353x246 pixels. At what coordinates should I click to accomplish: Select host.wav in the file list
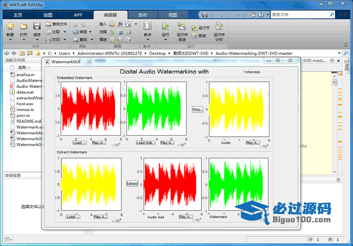25,104
